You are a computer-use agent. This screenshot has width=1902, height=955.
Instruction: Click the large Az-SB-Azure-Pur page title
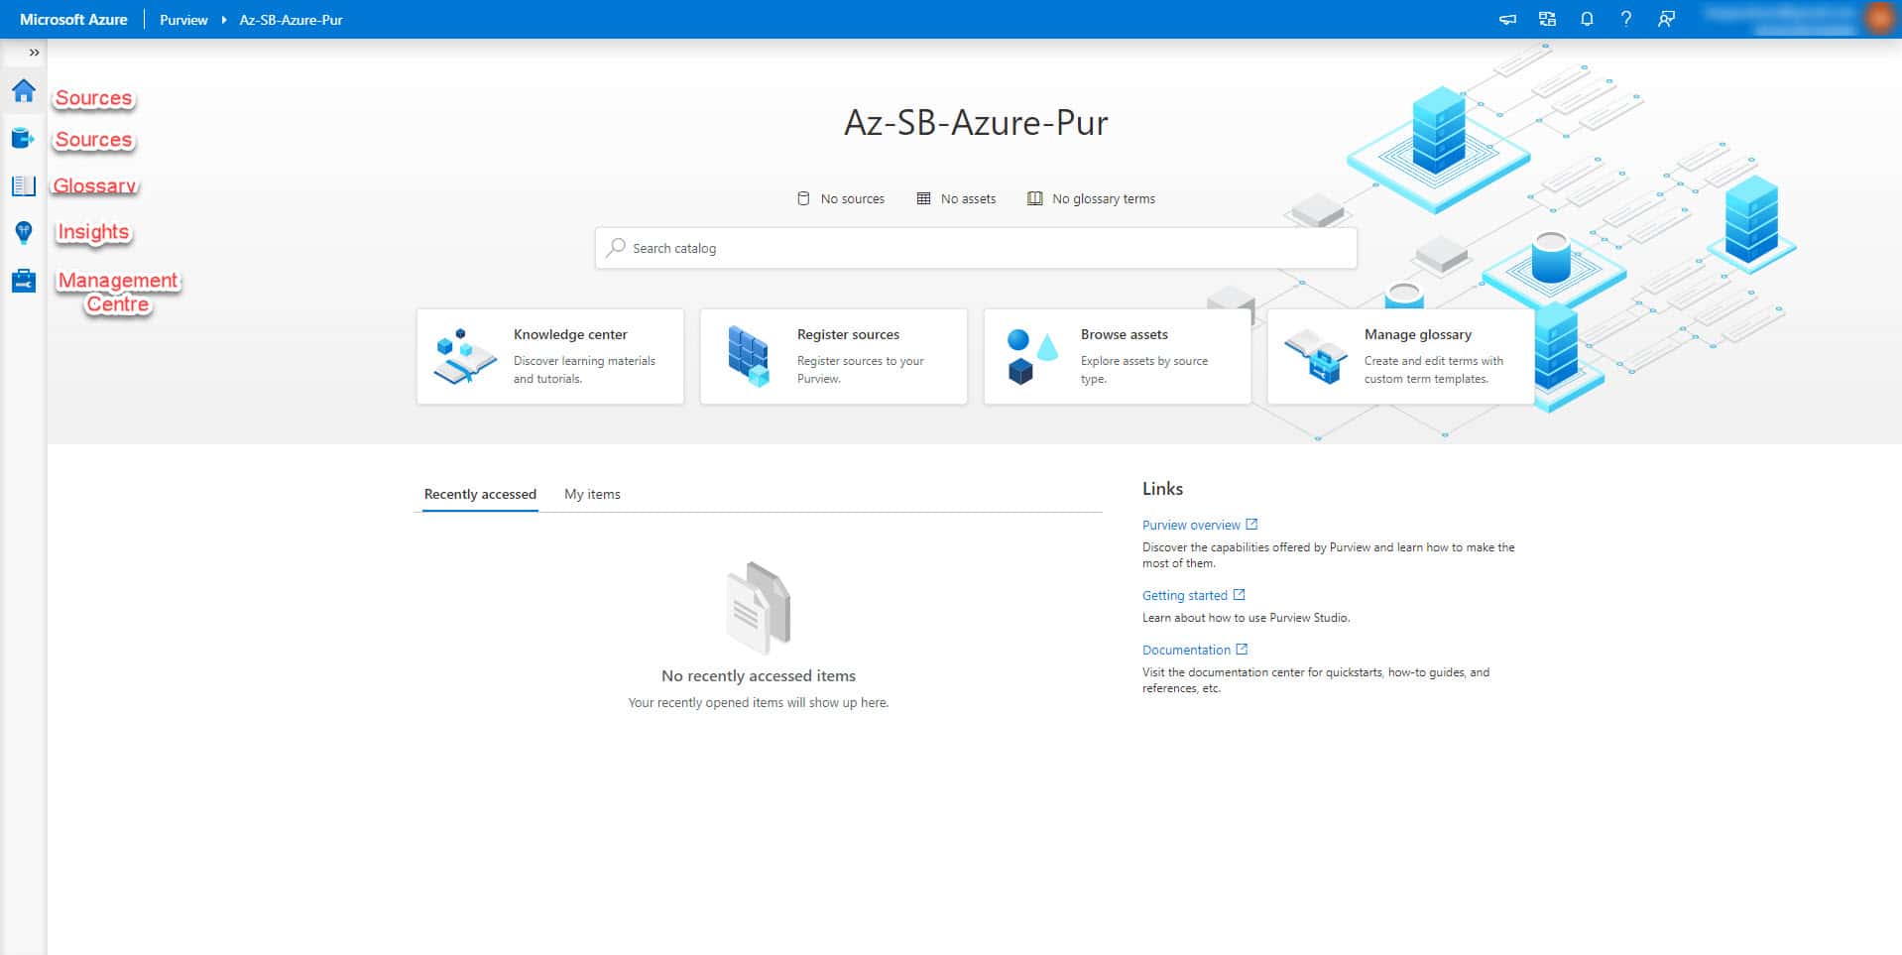(x=976, y=122)
